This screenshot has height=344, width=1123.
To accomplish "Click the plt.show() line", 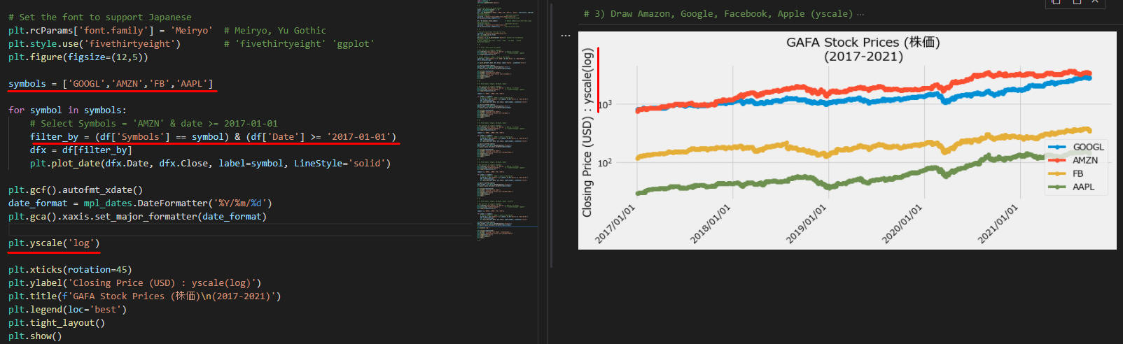I will coord(35,336).
